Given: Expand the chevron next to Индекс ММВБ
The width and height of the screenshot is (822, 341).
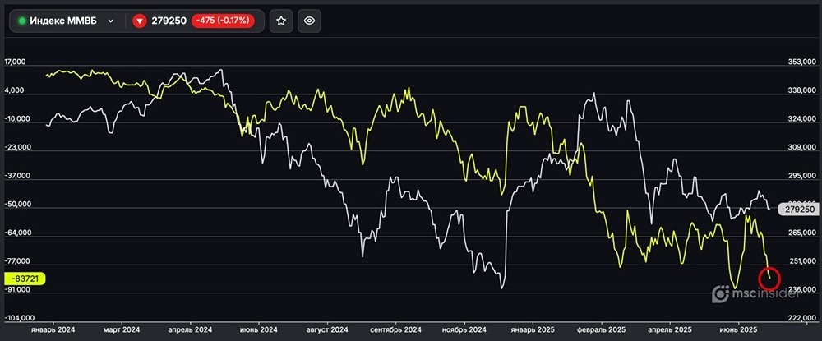Looking at the screenshot, I should pos(110,21).
